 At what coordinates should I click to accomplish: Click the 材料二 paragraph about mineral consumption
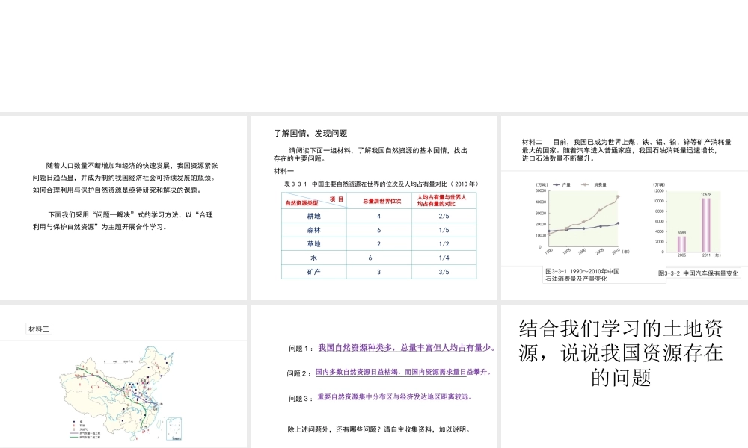[626, 150]
